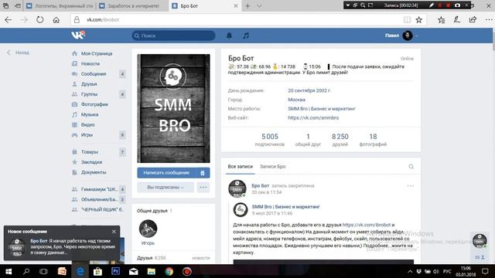
Task: Switch to Записи Бро tab
Action: [272, 167]
